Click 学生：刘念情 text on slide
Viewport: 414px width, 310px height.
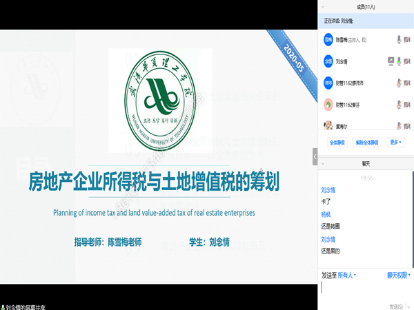209,242
